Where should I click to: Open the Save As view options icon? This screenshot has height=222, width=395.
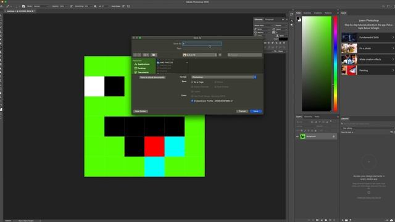point(146,55)
